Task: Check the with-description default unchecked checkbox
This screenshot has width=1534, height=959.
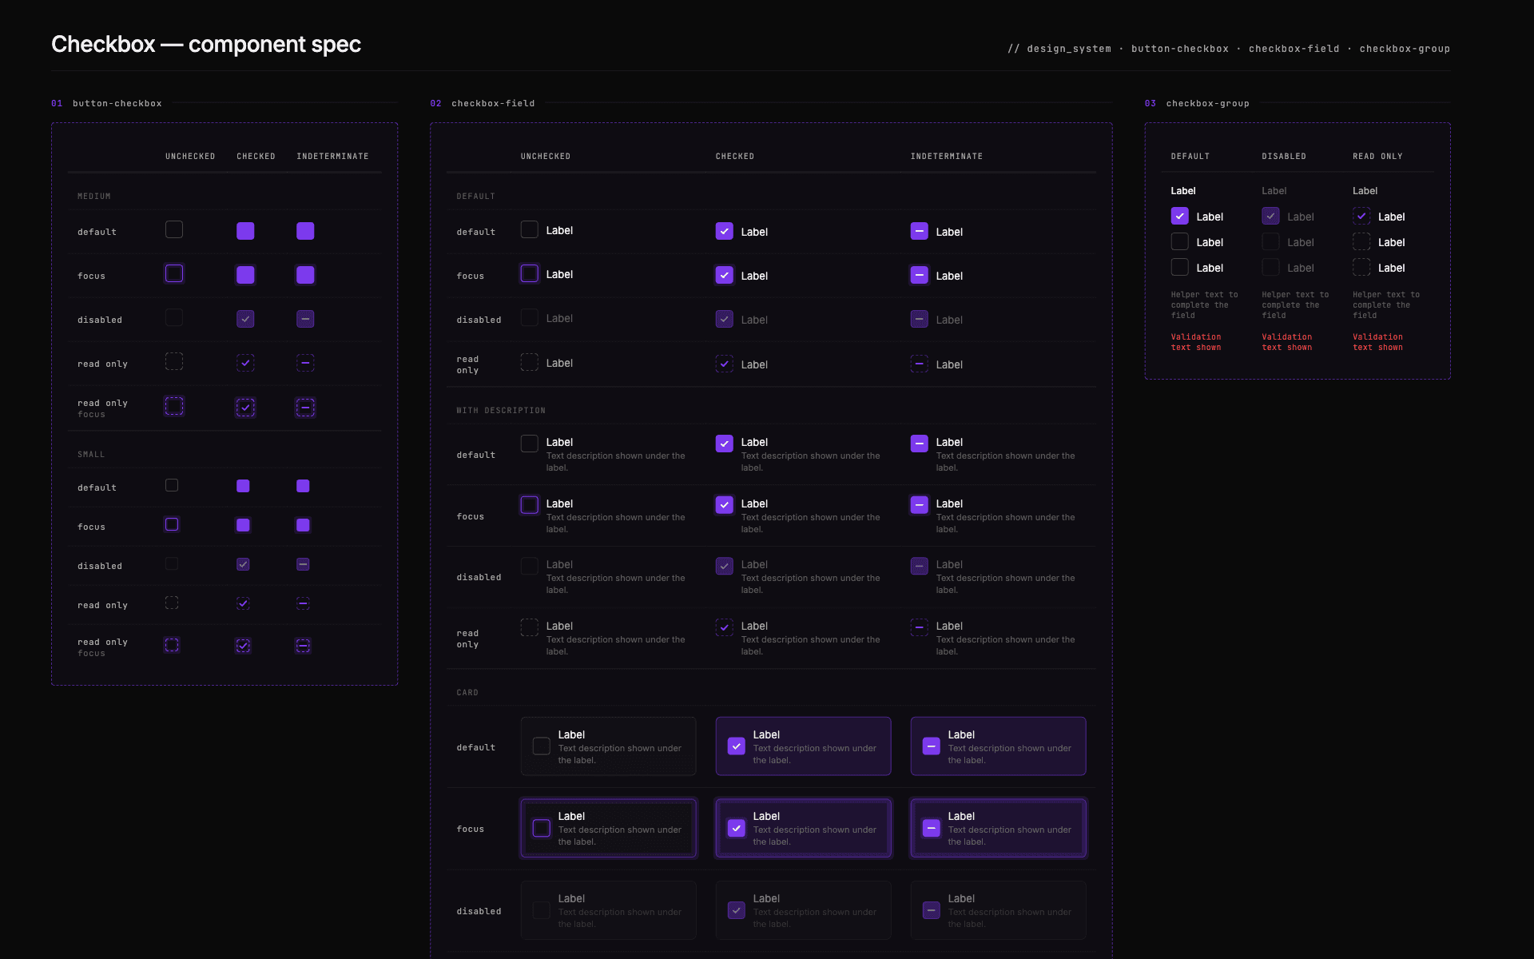Action: click(x=529, y=444)
